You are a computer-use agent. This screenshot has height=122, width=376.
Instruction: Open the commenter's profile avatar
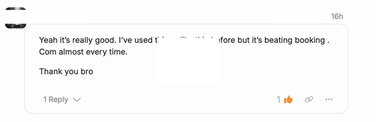(x=16, y=18)
